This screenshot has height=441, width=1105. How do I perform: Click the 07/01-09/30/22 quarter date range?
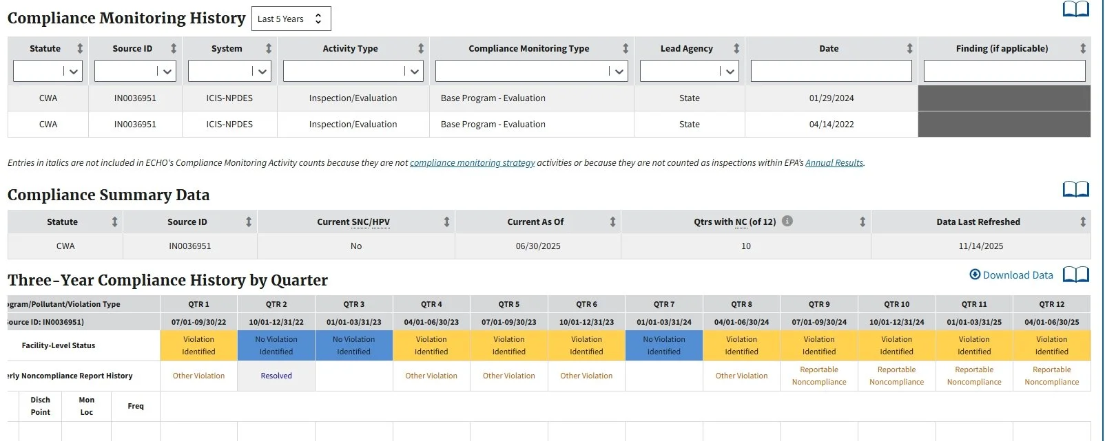tap(198, 322)
